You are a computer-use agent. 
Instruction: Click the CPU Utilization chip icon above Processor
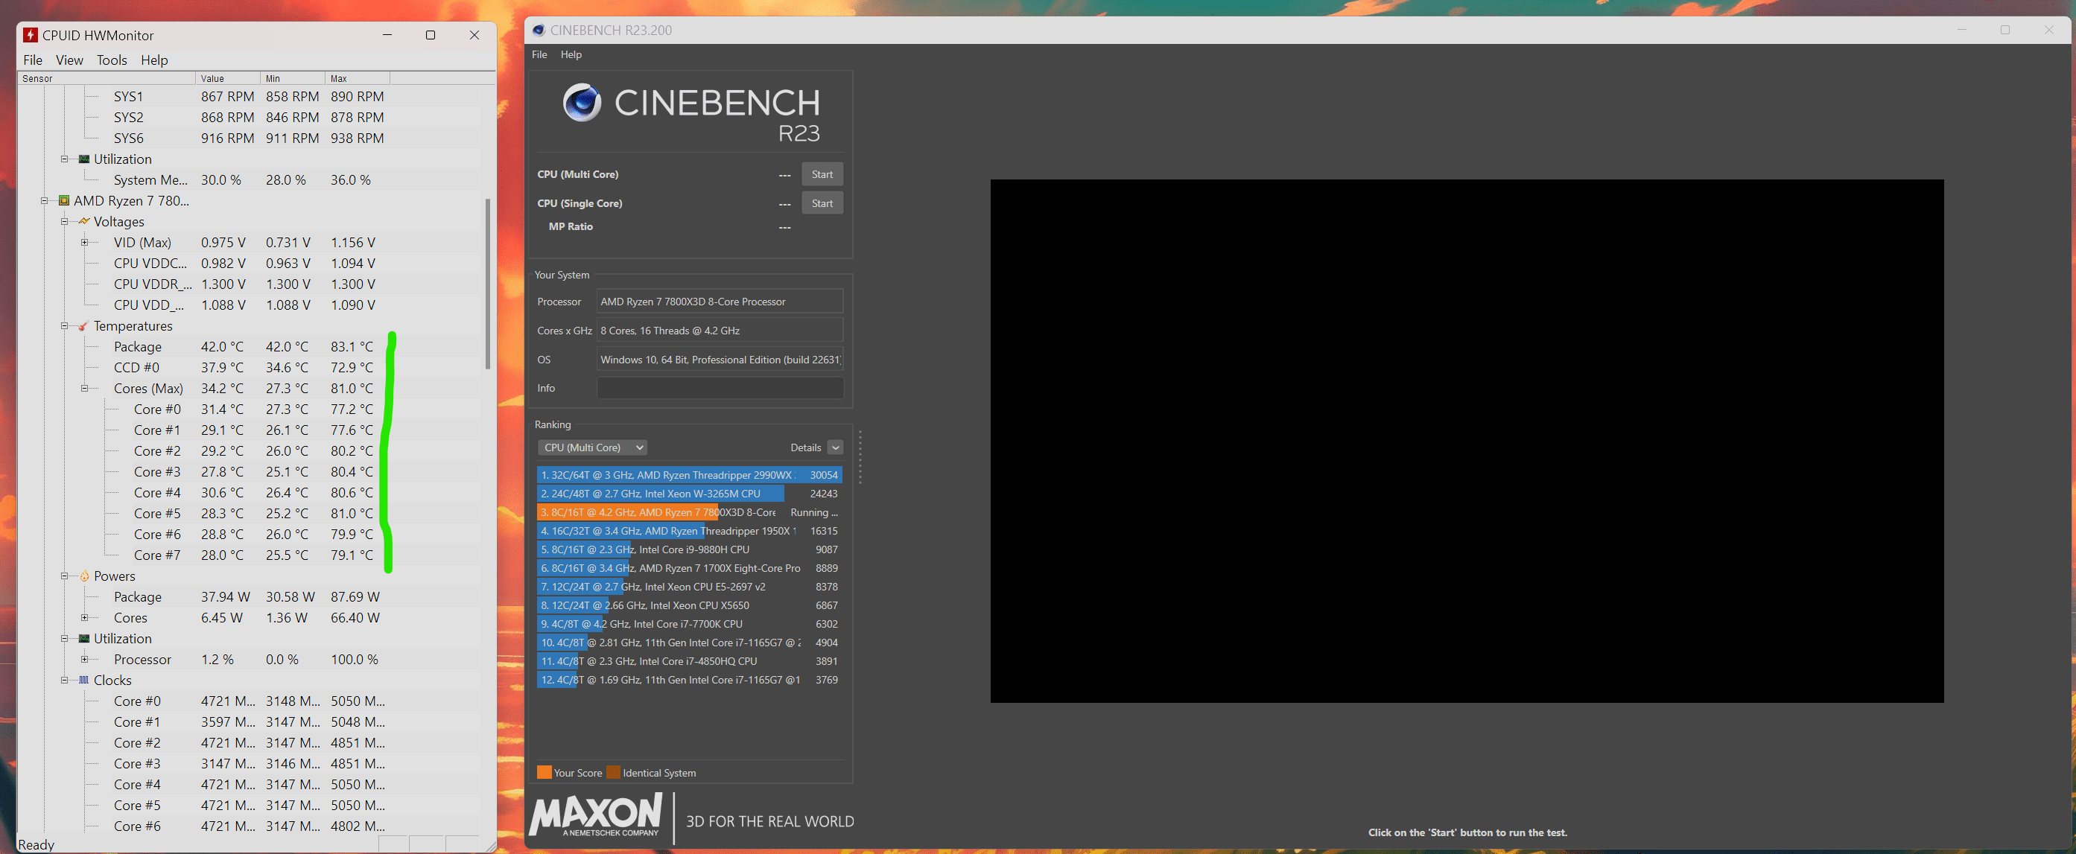pyautogui.click(x=84, y=638)
